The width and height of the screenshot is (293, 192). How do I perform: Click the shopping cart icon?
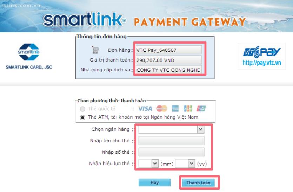coord(95,50)
